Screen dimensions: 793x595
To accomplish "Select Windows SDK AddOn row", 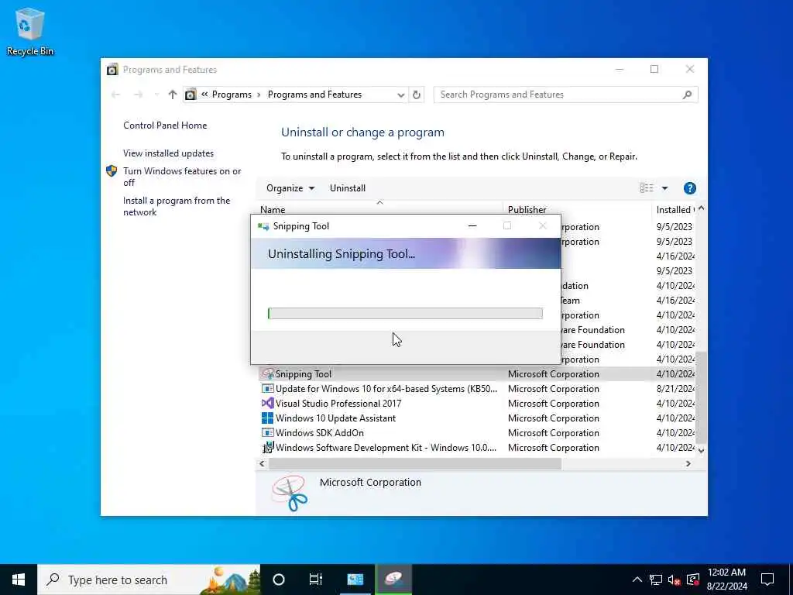I will click(x=477, y=432).
